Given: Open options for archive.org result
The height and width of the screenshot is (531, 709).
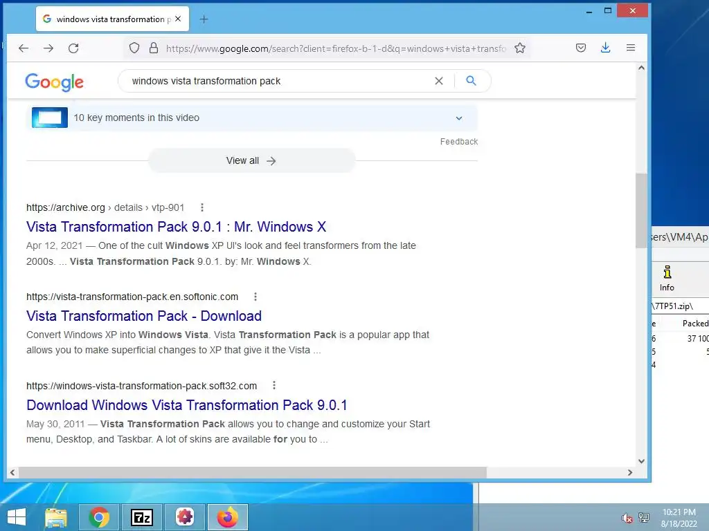Looking at the screenshot, I should click(x=202, y=207).
